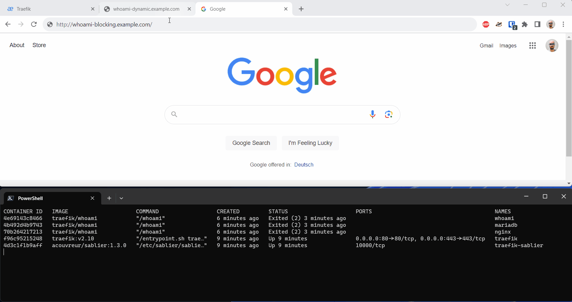Click container ID 4b492d4b9743 in the terminal
The height and width of the screenshot is (302, 572).
tap(23, 225)
